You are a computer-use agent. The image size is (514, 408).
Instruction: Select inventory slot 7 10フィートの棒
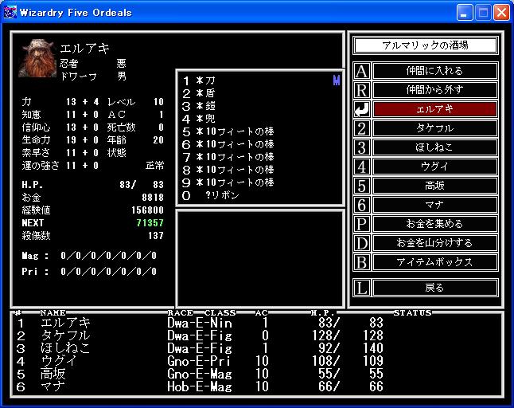(261, 157)
